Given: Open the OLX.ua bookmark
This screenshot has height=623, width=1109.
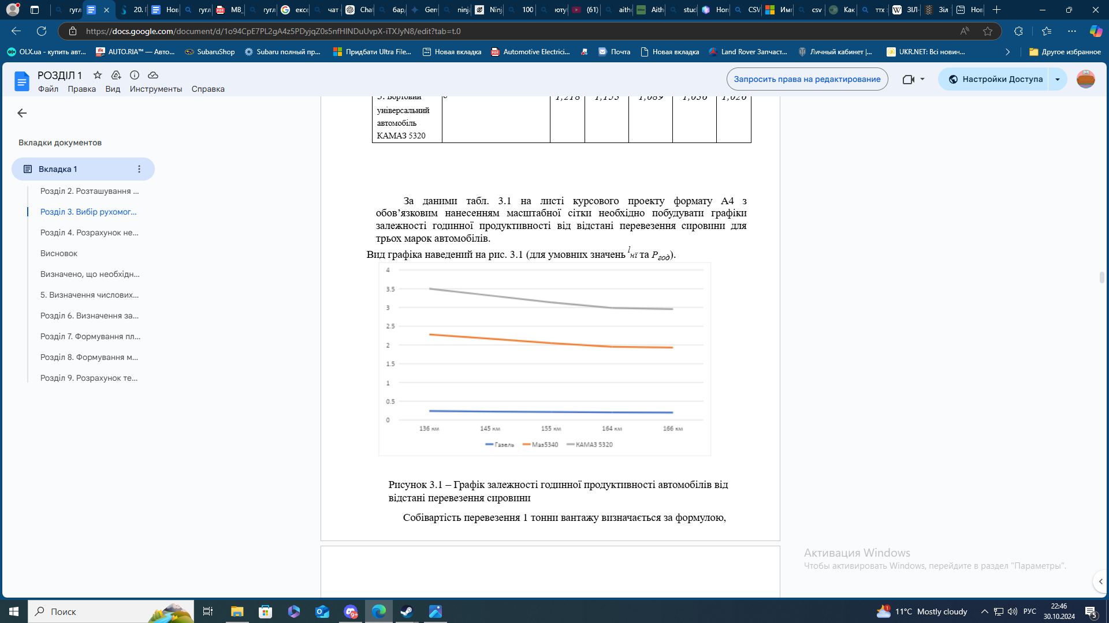Looking at the screenshot, I should point(46,52).
